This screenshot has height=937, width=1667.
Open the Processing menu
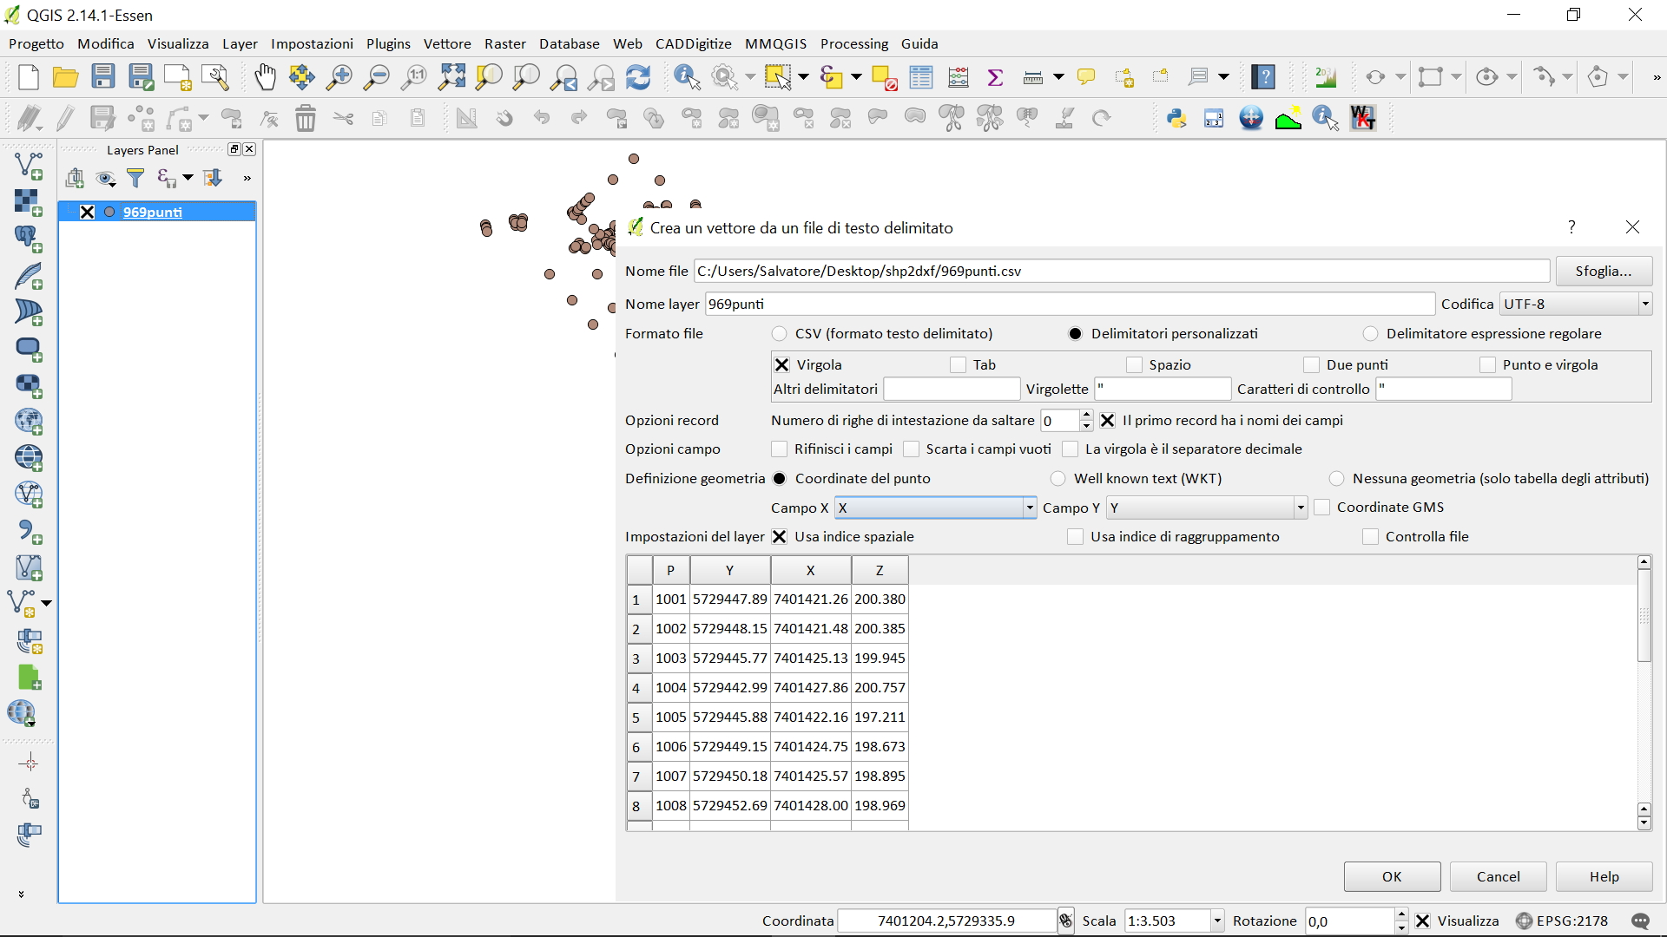(853, 43)
